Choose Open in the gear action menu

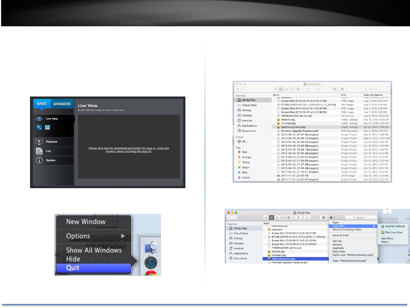pyautogui.click(x=353, y=223)
